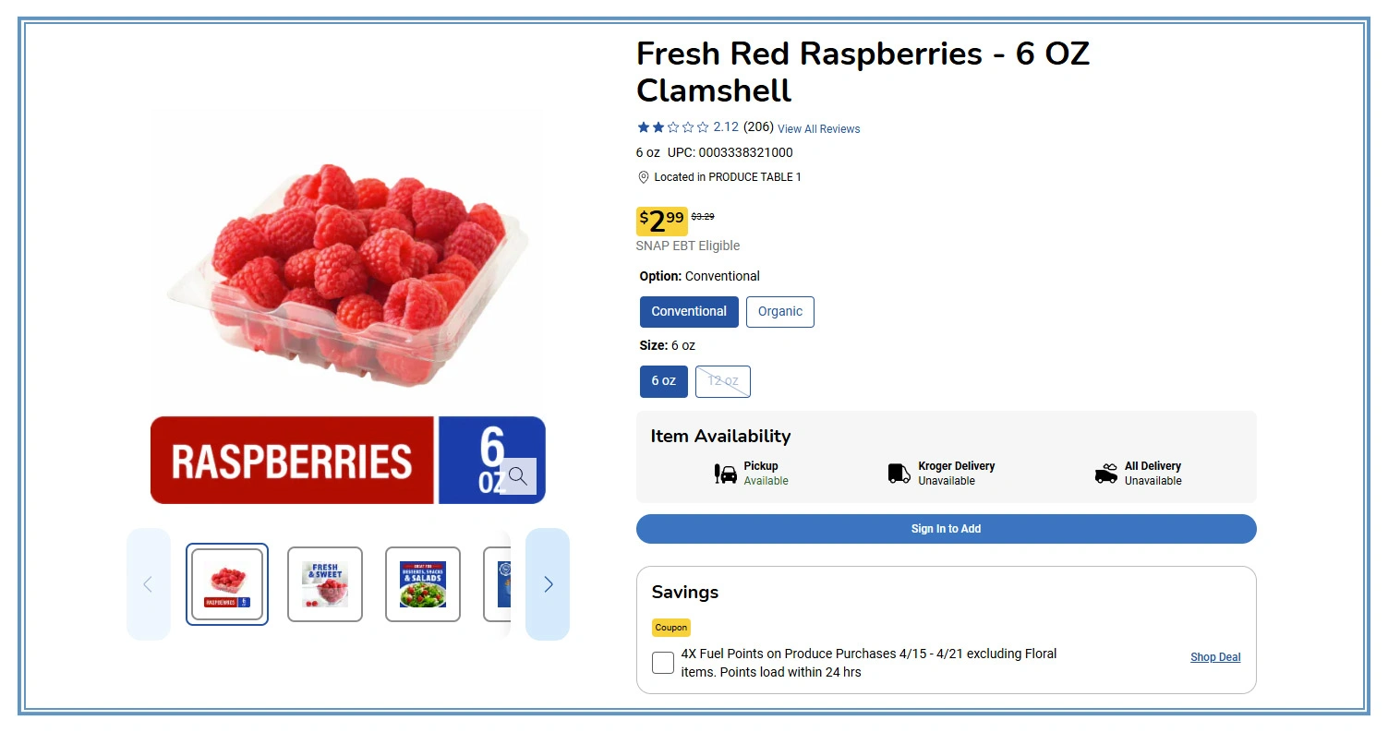
Task: Click the yellow Coupon badge in Savings
Action: (670, 627)
